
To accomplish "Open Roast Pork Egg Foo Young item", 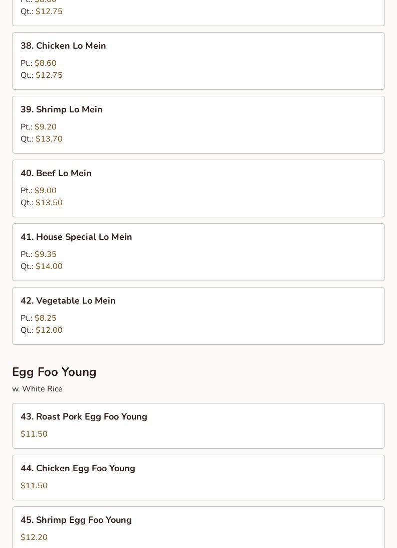I will 84,417.
